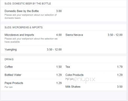Screen dimensions: 128x101
Task: Click the 3.00 price for domestic beer
Action: pyautogui.click(x=59, y=11)
